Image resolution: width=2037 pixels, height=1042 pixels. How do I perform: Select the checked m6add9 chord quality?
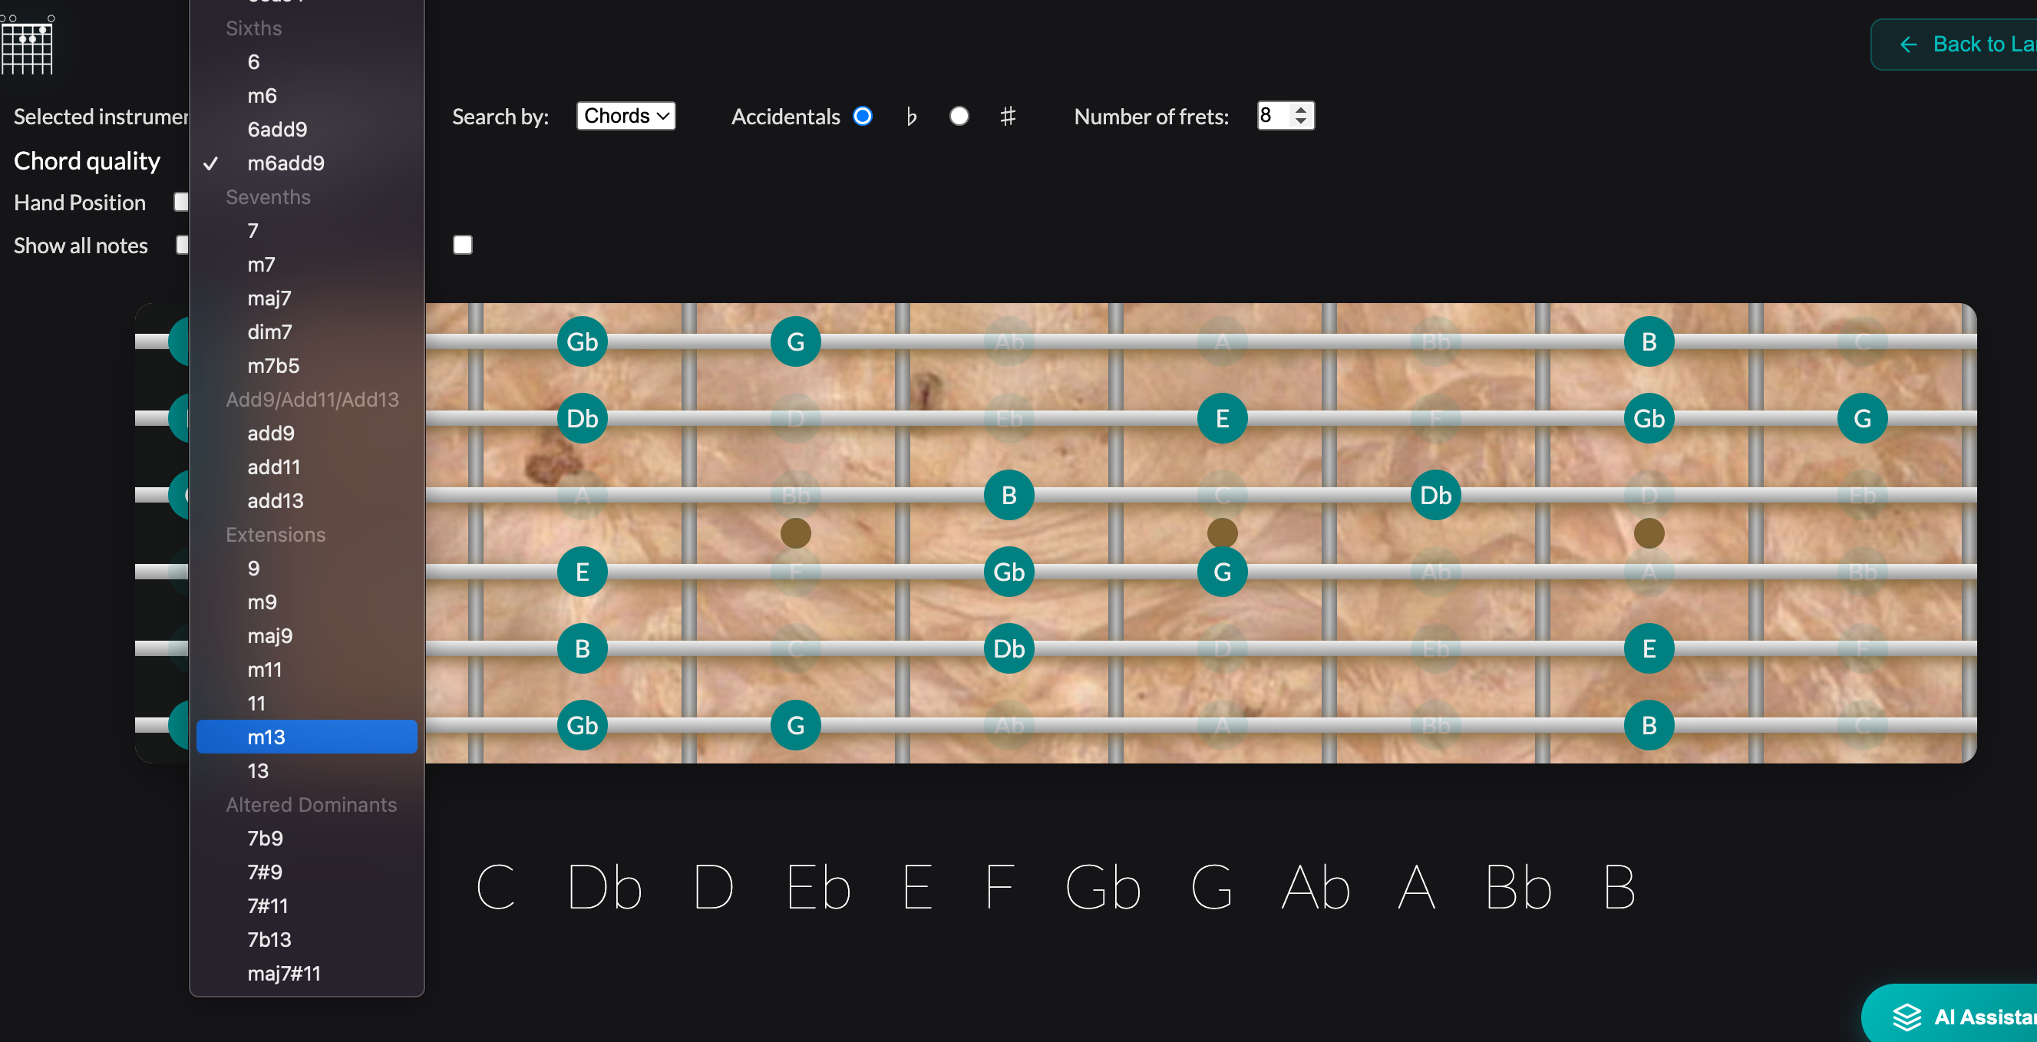[286, 163]
